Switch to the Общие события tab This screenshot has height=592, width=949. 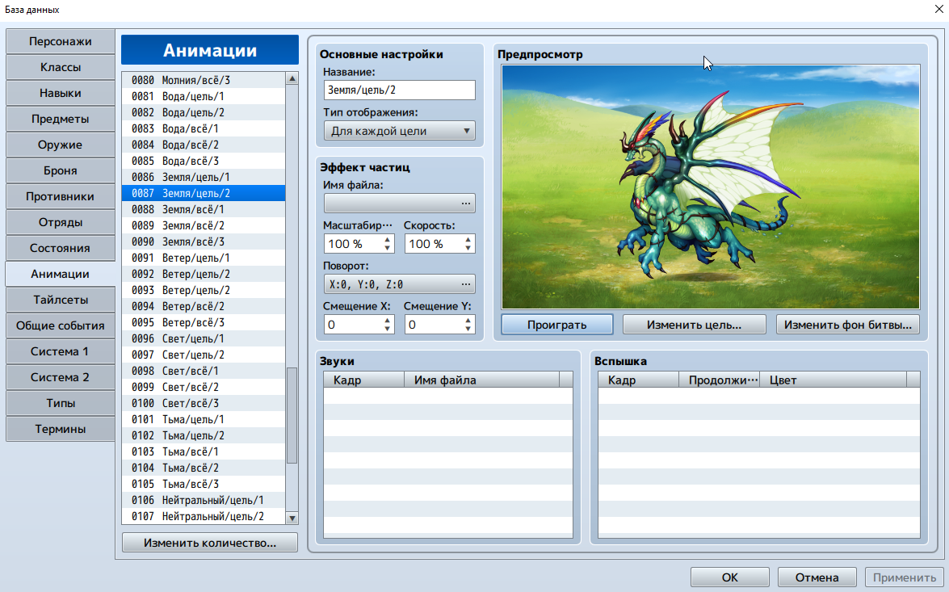pyautogui.click(x=61, y=325)
